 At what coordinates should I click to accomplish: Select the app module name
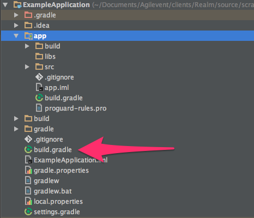click(x=40, y=36)
